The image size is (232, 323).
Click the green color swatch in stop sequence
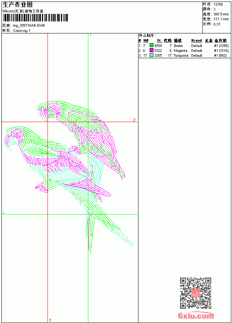point(152,45)
